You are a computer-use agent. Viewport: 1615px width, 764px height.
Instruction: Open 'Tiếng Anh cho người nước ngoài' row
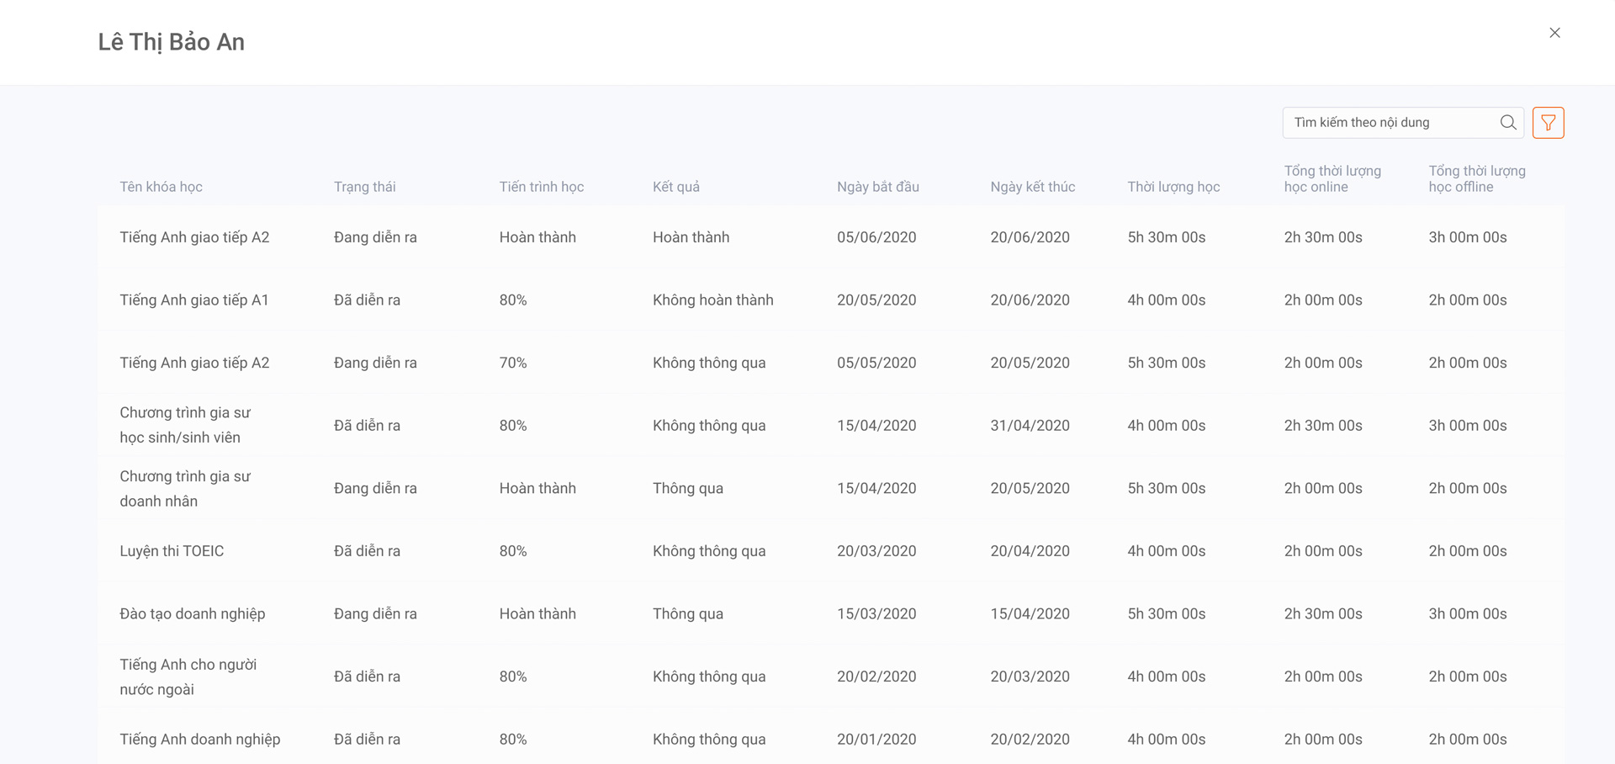(x=188, y=676)
